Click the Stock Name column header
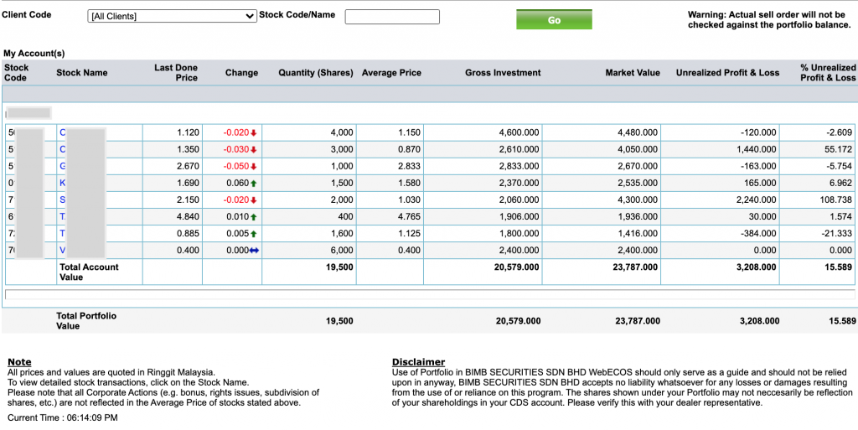Image resolution: width=858 pixels, height=430 pixels. pos(82,73)
